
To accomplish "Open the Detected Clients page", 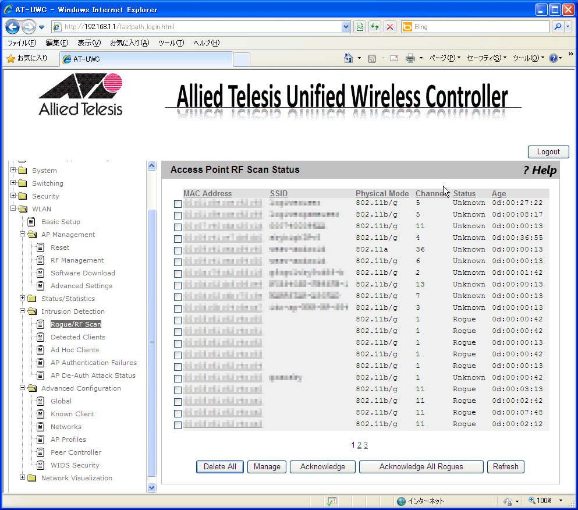I will [78, 337].
